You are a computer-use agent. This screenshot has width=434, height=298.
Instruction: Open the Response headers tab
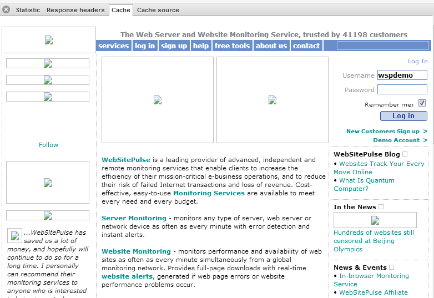tap(75, 10)
